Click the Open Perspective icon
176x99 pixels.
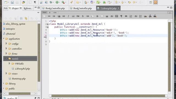tap(151, 2)
